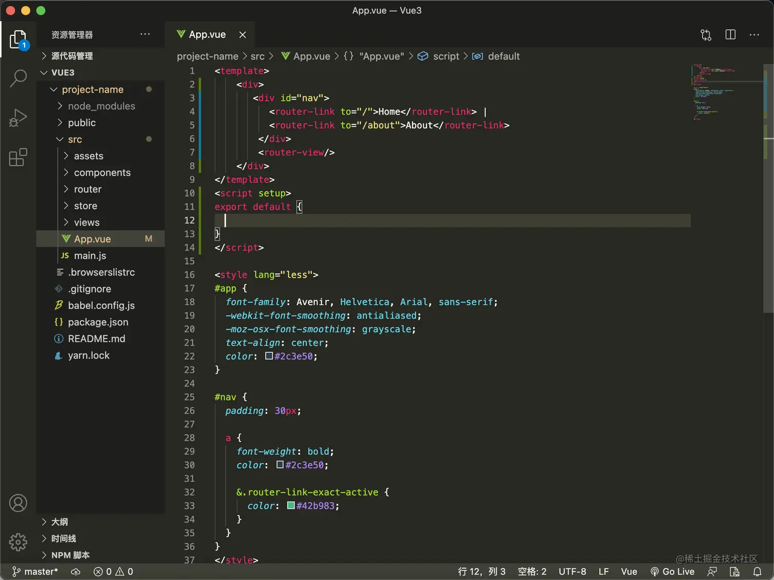Click the JS icon beside main.js
774x580 pixels.
coord(65,256)
